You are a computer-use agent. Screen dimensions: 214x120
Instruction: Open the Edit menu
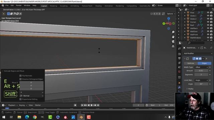pos(12,6)
